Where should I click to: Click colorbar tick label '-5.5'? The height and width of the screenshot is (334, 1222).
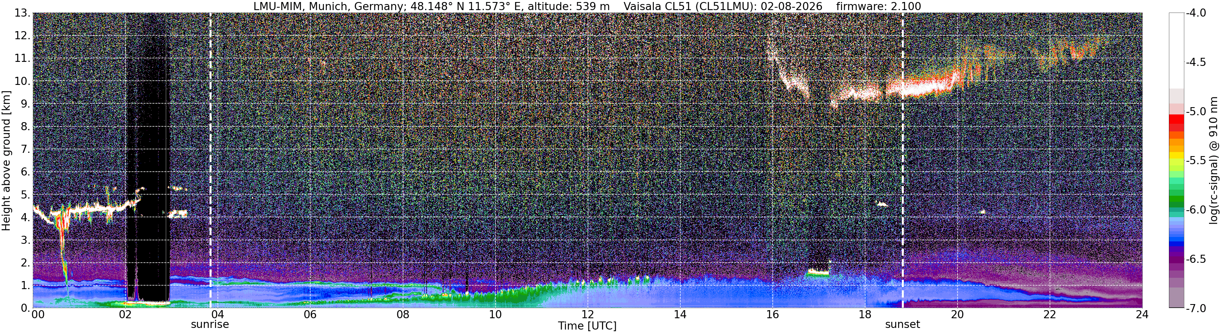tap(1196, 161)
